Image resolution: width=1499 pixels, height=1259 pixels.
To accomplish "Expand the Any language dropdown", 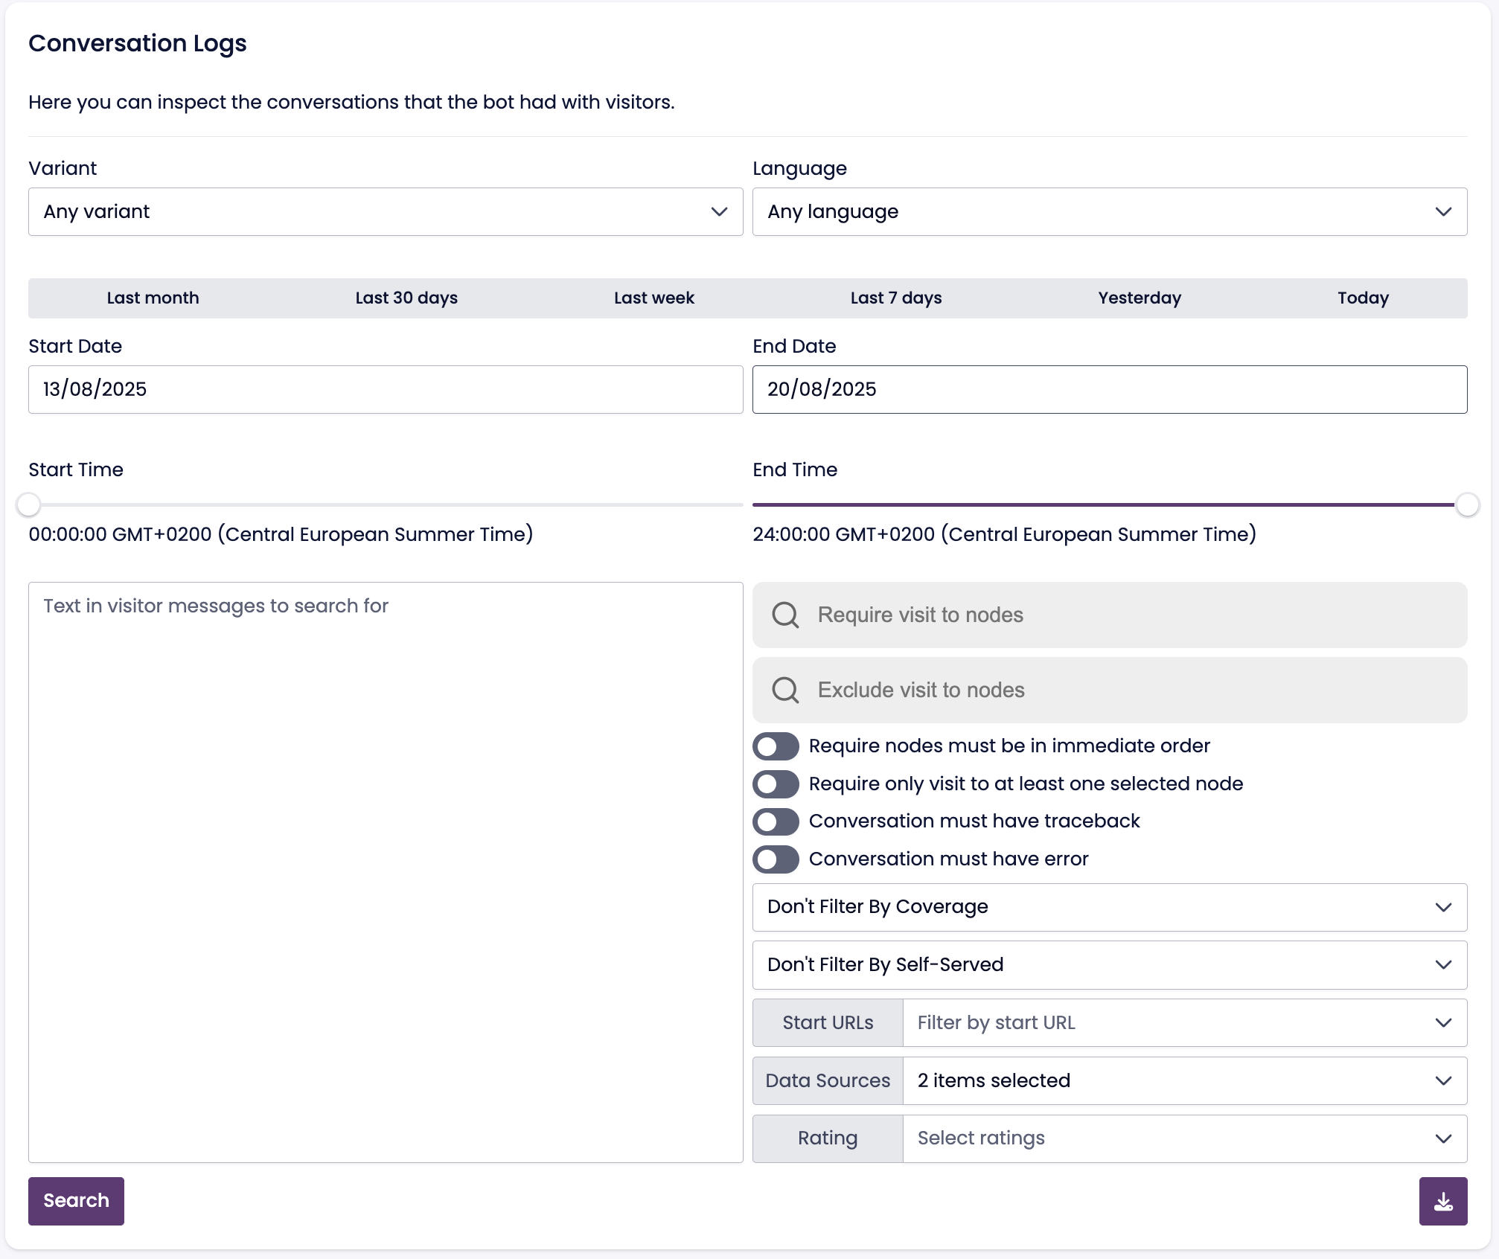I will [1109, 212].
